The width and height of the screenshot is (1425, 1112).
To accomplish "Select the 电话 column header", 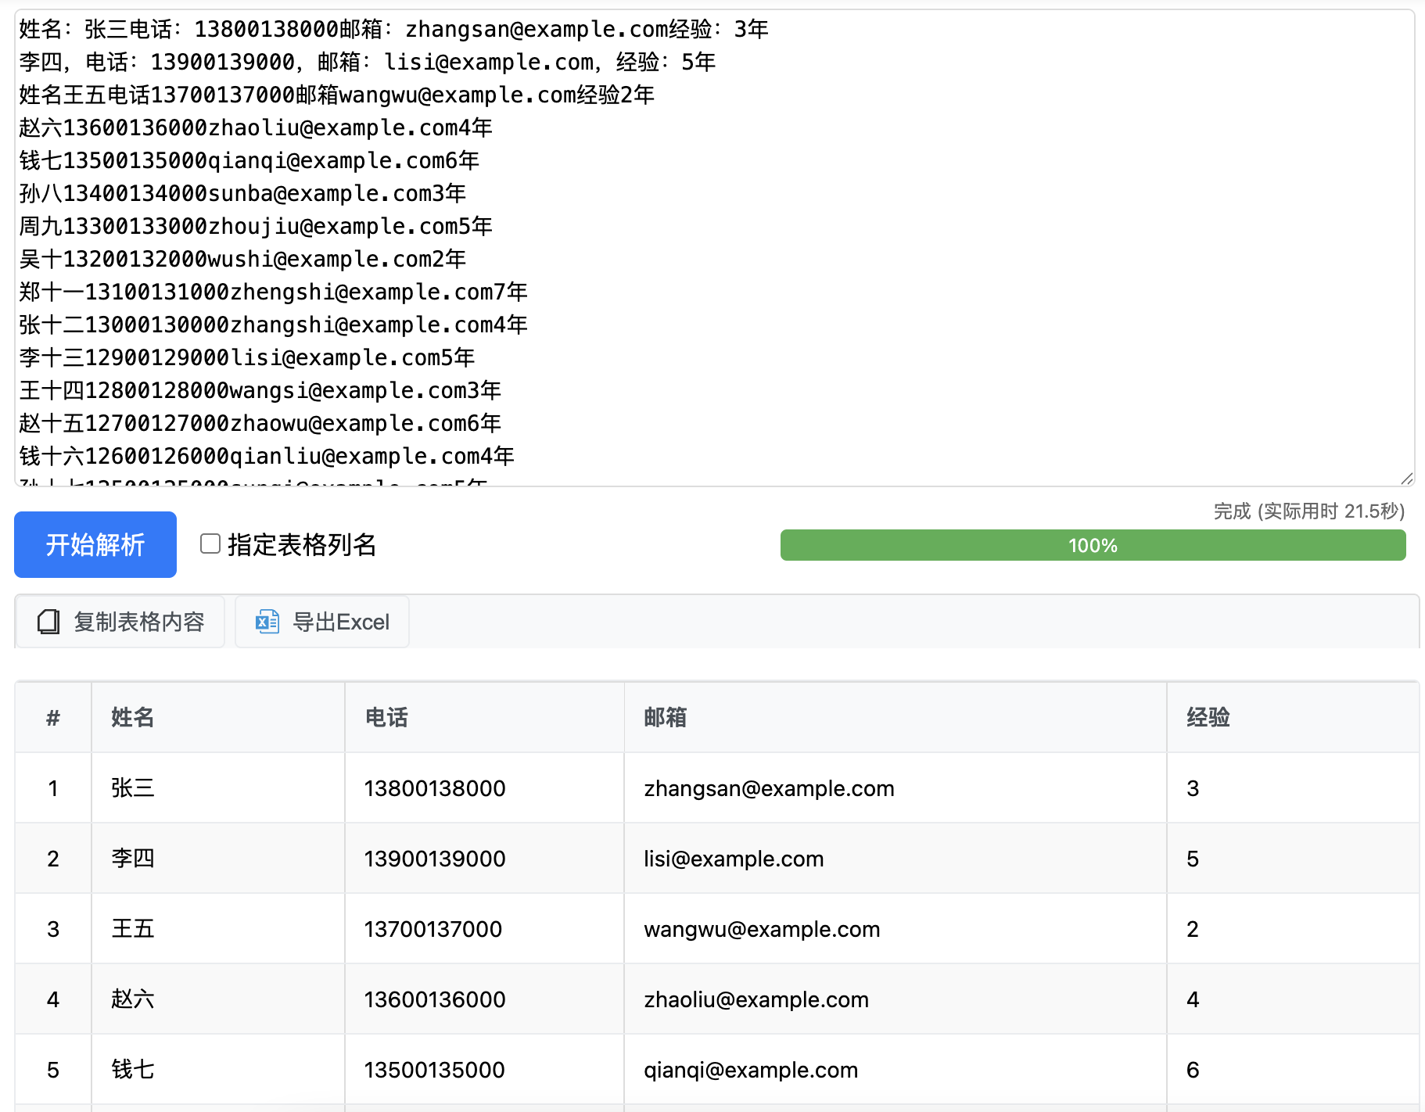I will point(386,717).
